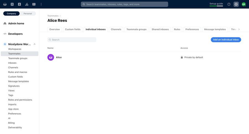The image size is (249, 134).
Task: Open Imports in sidebar
Action: [x=12, y=104]
